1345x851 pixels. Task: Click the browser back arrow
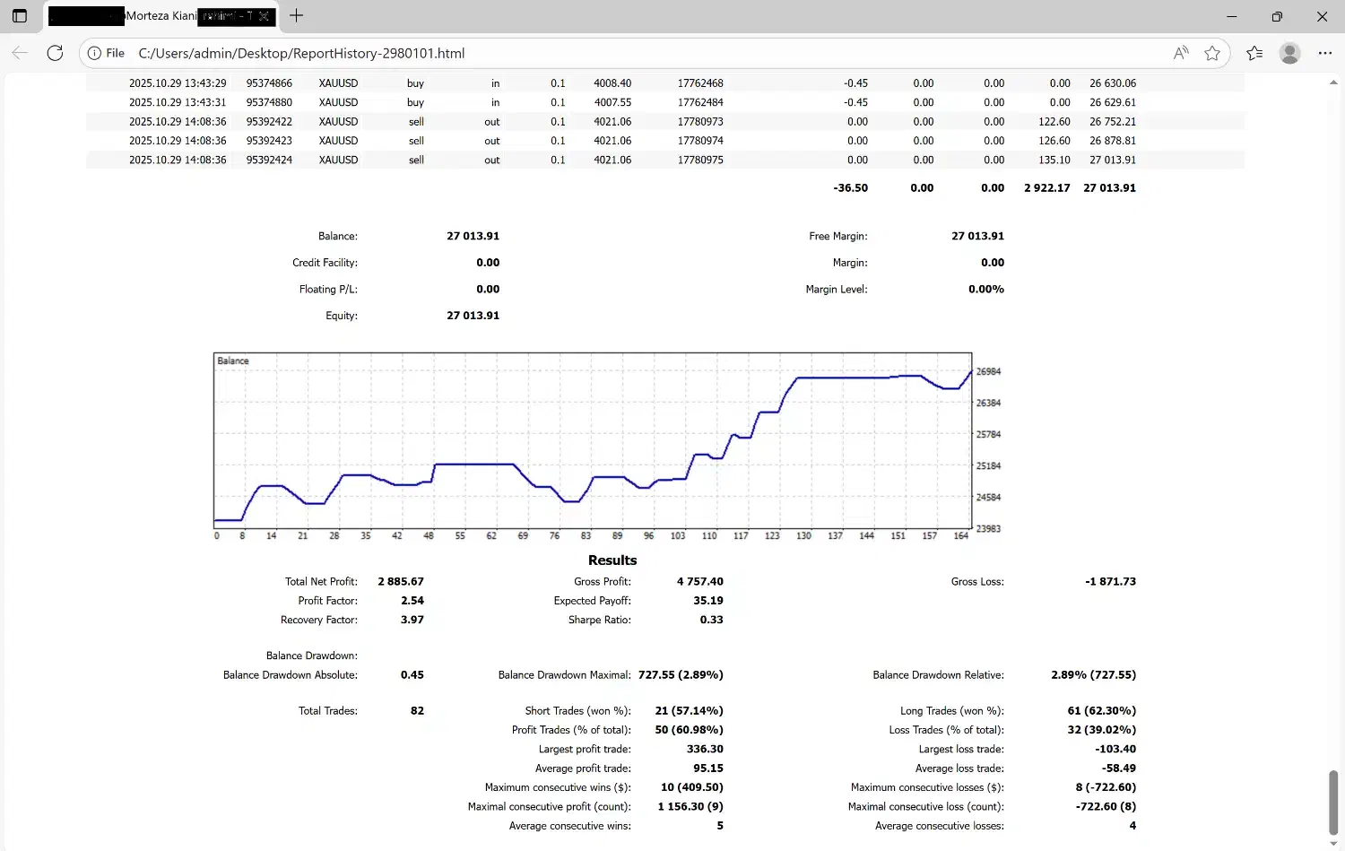click(x=20, y=53)
